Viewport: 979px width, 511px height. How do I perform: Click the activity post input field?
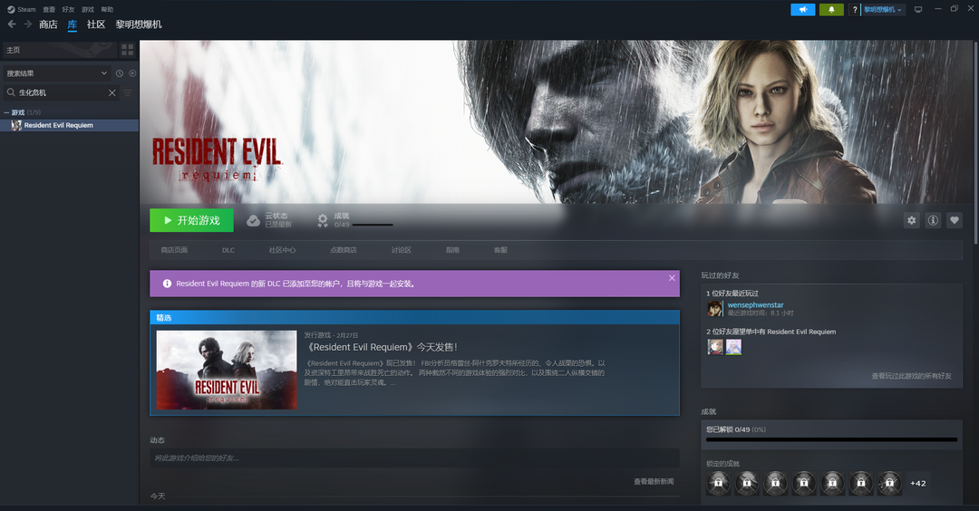[414, 458]
